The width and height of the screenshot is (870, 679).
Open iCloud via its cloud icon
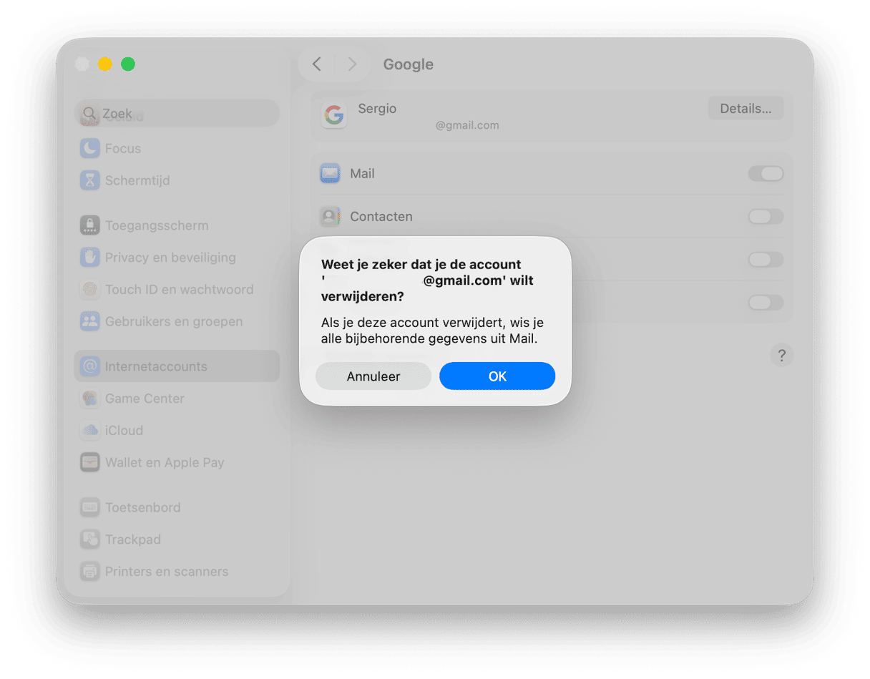89,430
